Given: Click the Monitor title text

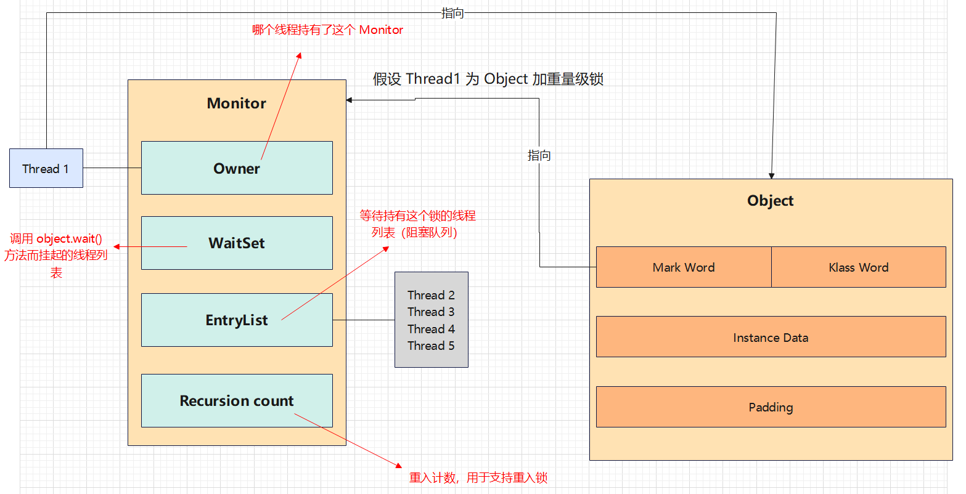Looking at the screenshot, I should click(x=237, y=103).
